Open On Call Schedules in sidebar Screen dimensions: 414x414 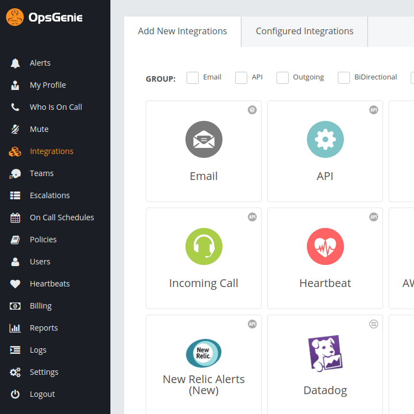coord(62,217)
